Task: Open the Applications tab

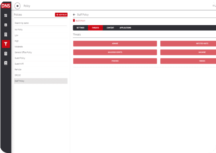Action: click(x=125, y=28)
